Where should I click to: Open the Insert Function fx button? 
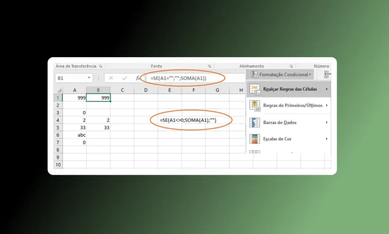[138, 78]
